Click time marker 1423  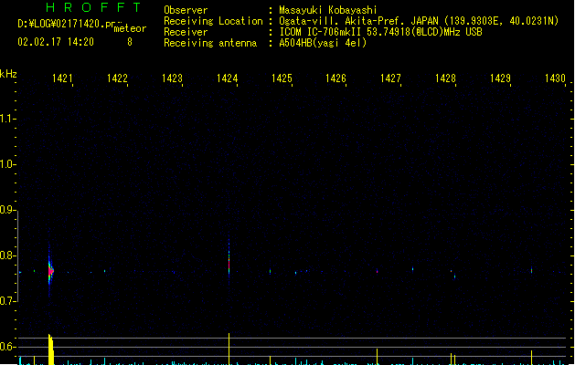172,78
